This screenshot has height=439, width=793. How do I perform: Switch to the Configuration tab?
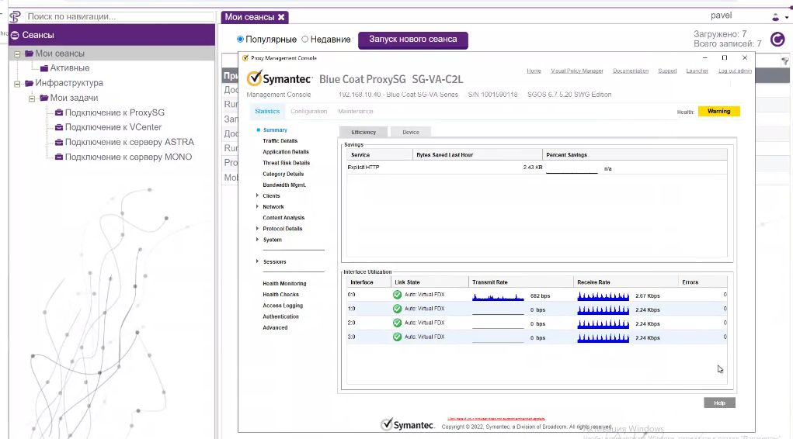point(308,112)
